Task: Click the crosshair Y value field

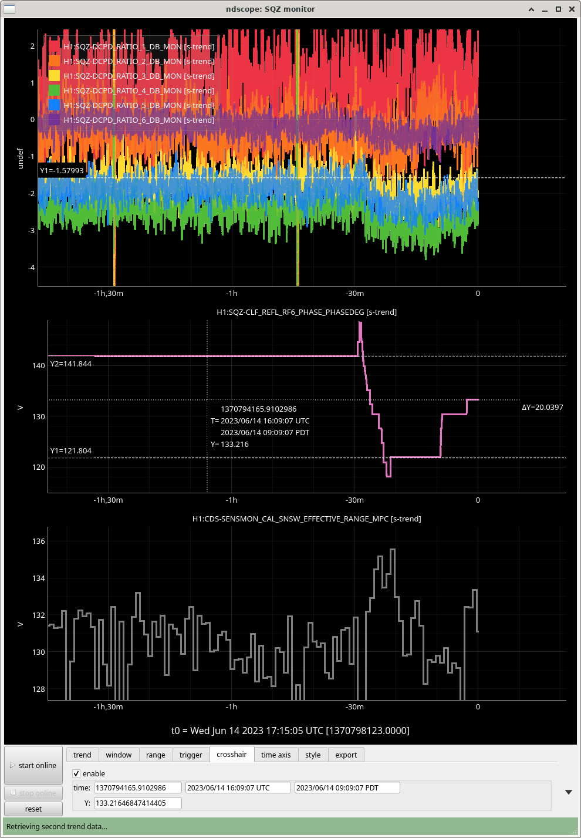Action: [137, 803]
